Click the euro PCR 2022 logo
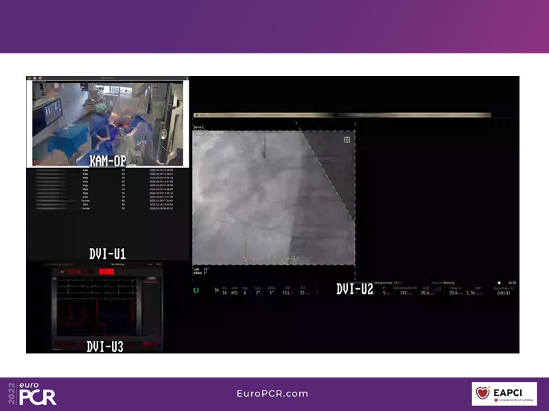 (32, 393)
